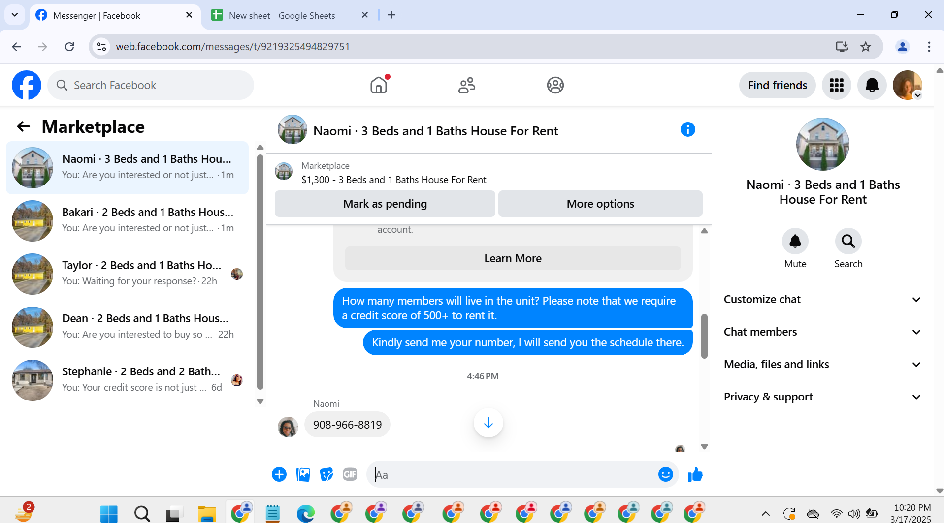
Task: Close the Messenger | Facebook tab
Action: click(189, 15)
